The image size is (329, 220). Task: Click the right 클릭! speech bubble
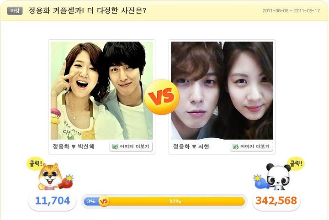point(296,163)
